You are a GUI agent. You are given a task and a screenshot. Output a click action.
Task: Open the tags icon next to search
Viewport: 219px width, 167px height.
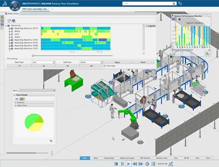[180, 3]
